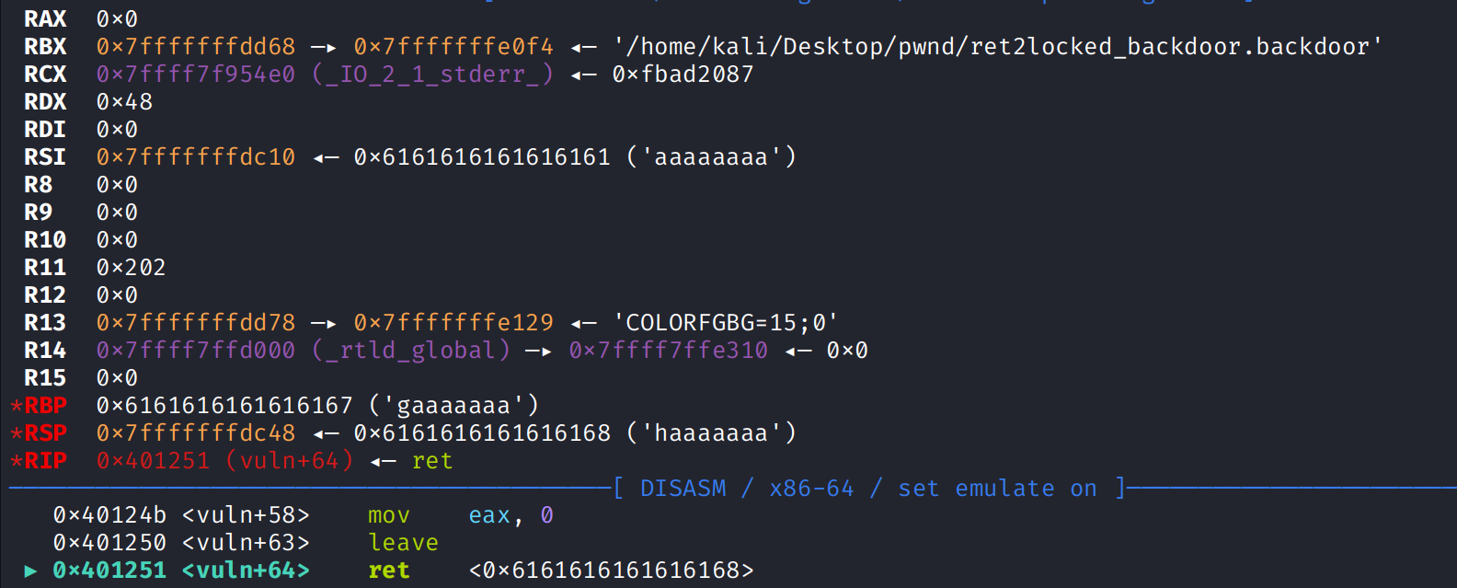This screenshot has height=588, width=1457.
Task: Select the RBP value 0x6161616161616167
Action: coord(224,406)
